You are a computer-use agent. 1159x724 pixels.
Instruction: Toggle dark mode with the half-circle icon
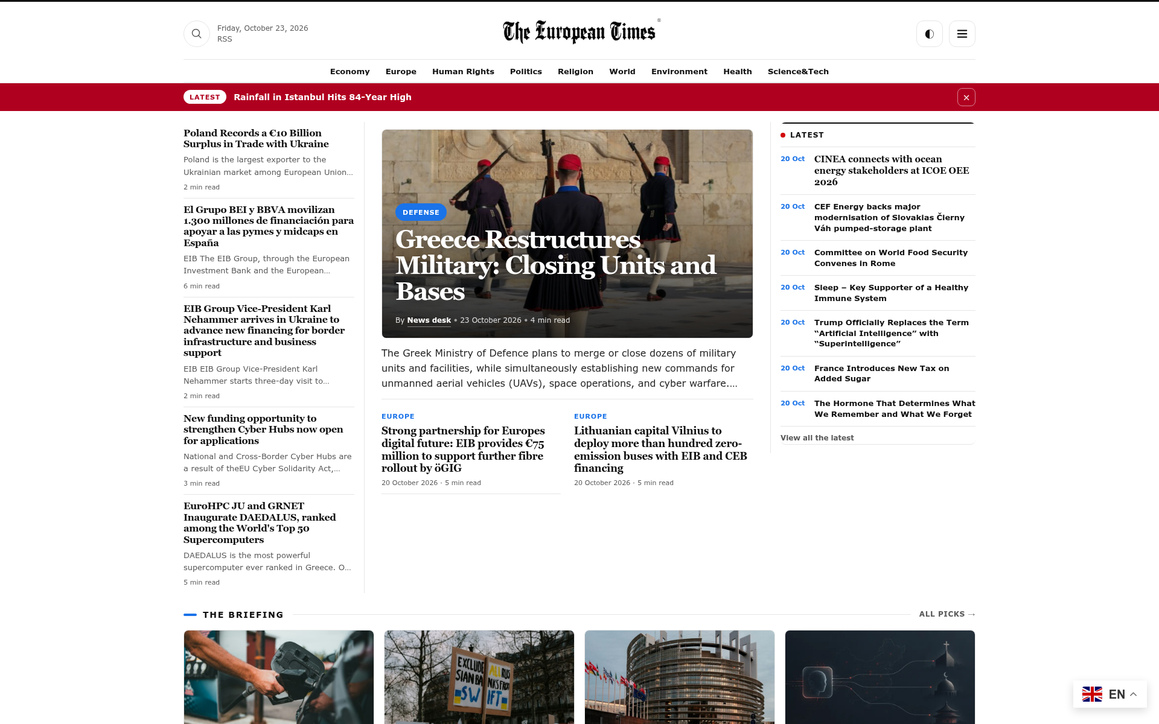coord(930,34)
